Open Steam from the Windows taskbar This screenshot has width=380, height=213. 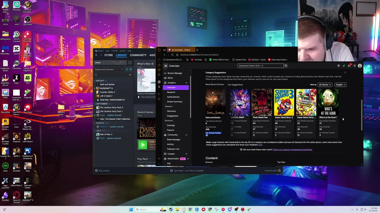tap(171, 209)
